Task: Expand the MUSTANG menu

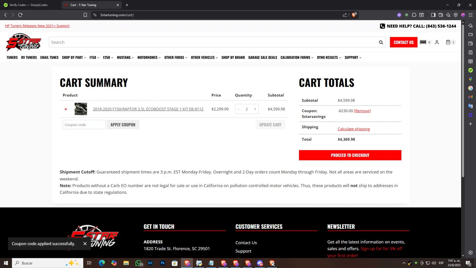Action: tap(125, 57)
